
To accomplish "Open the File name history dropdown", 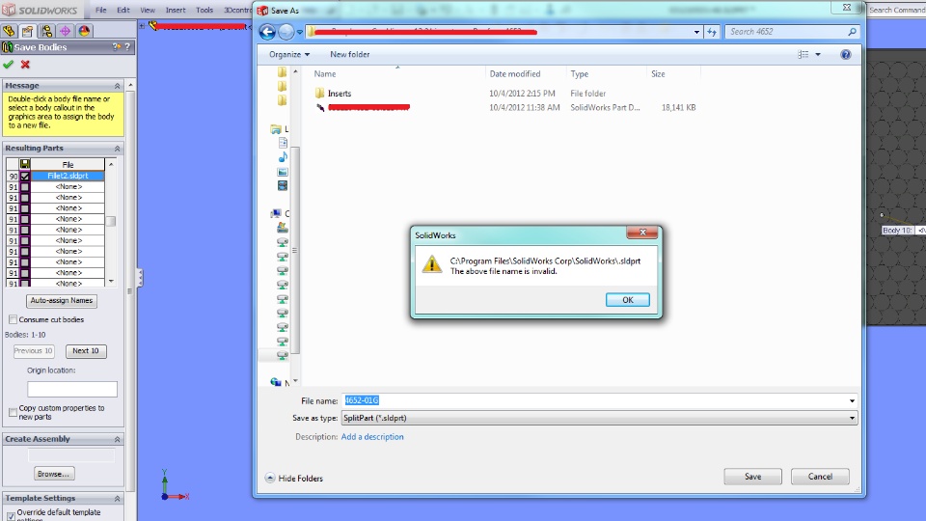I will pos(852,400).
